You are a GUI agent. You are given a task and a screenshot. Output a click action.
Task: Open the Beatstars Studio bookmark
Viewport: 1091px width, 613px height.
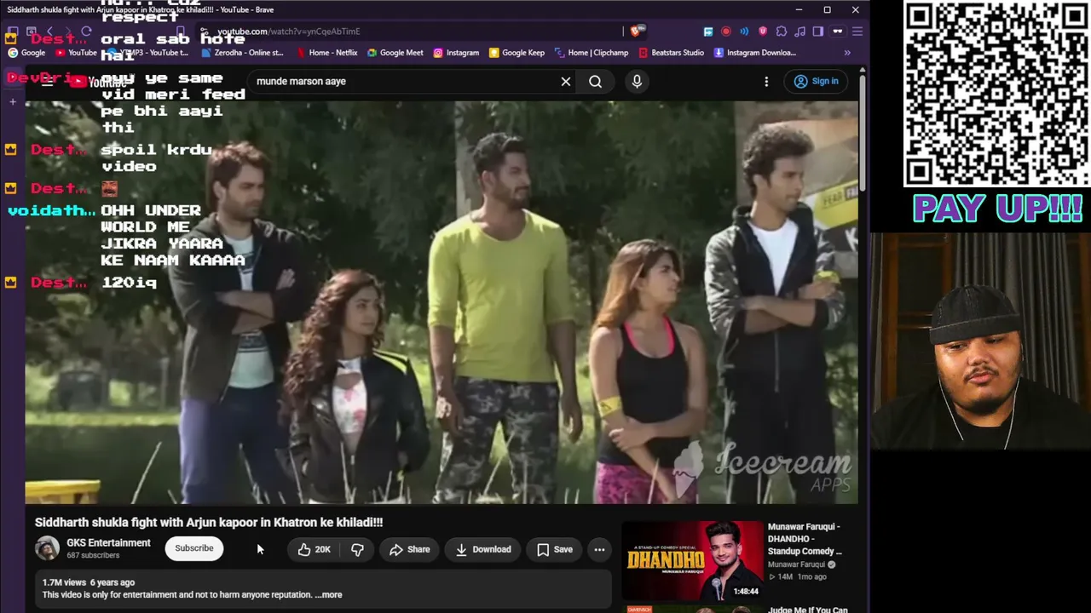pos(671,53)
